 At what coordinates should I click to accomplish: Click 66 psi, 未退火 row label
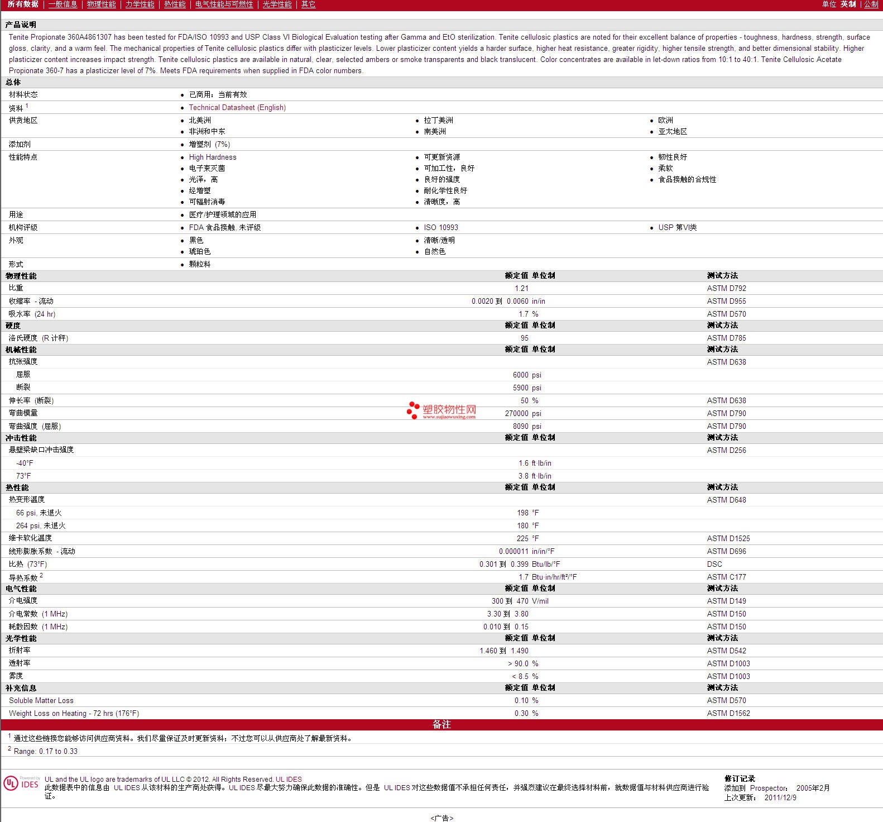point(39,513)
